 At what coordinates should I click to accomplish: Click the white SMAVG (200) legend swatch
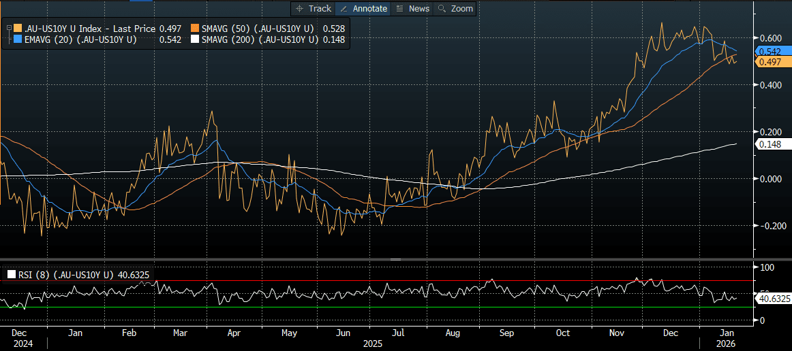[x=196, y=40]
